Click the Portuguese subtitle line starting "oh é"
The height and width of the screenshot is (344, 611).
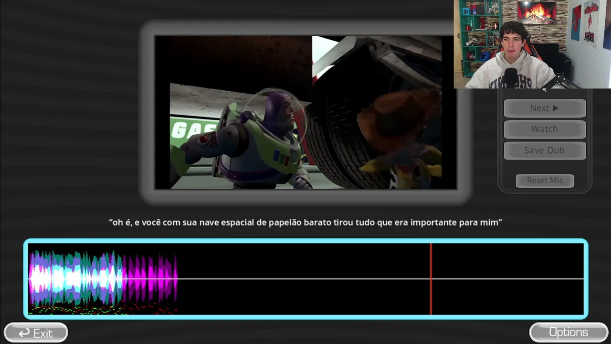[305, 222]
